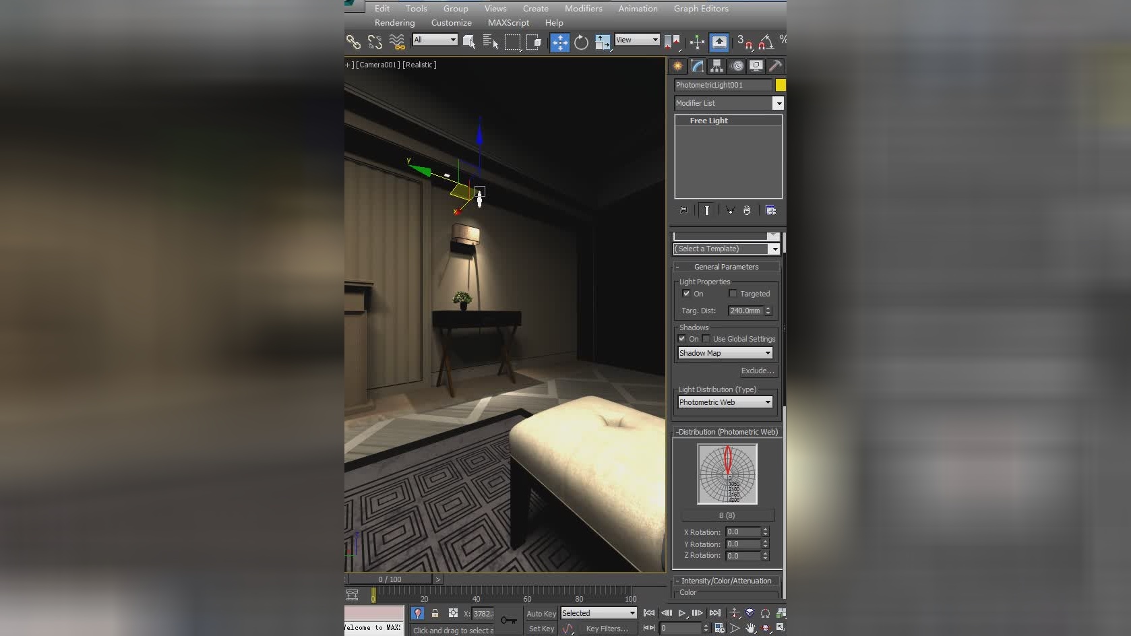Open the reference coordinate View dropdown
The image size is (1131, 636).
[x=637, y=40]
